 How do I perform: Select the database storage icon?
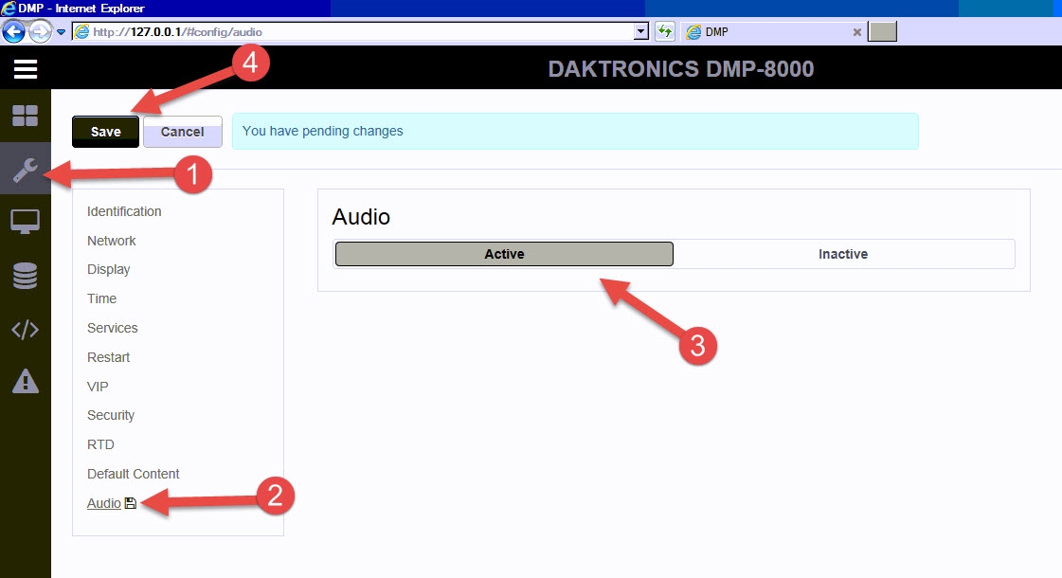pyautogui.click(x=25, y=275)
